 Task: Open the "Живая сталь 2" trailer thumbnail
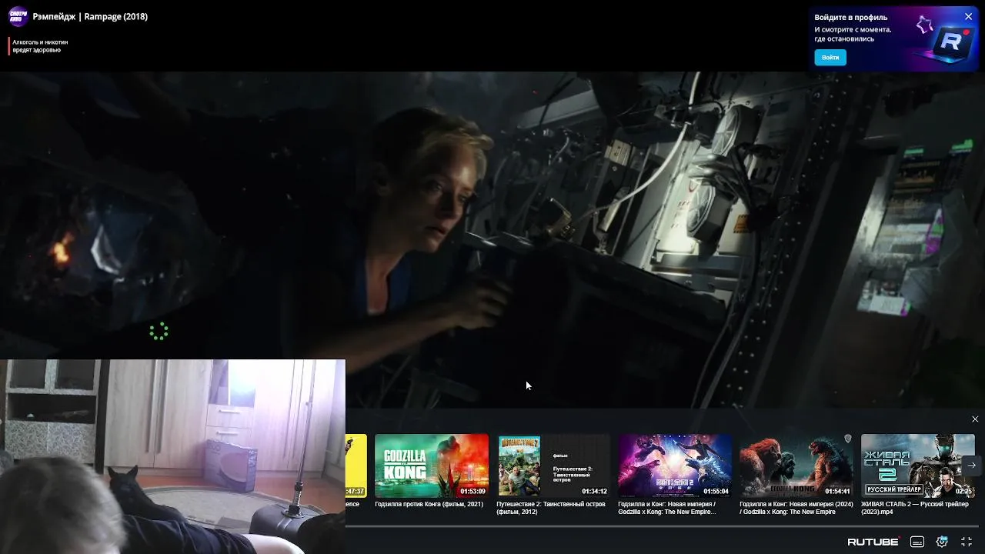coord(918,466)
